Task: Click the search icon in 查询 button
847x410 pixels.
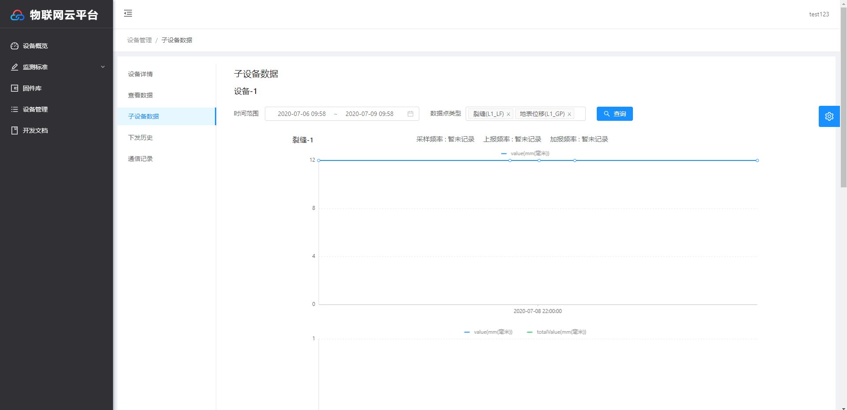Action: [x=607, y=114]
